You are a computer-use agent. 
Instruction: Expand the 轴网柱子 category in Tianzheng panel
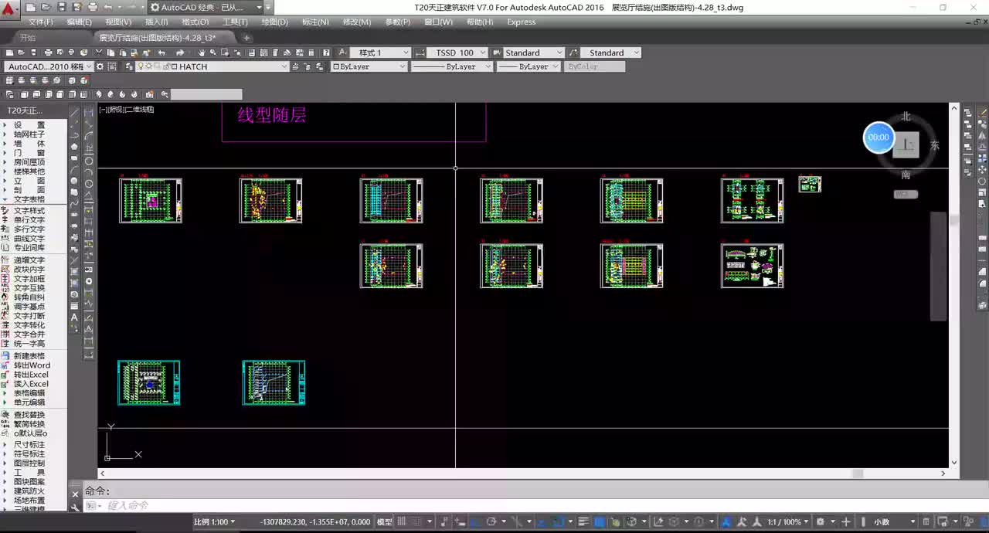[x=29, y=134]
